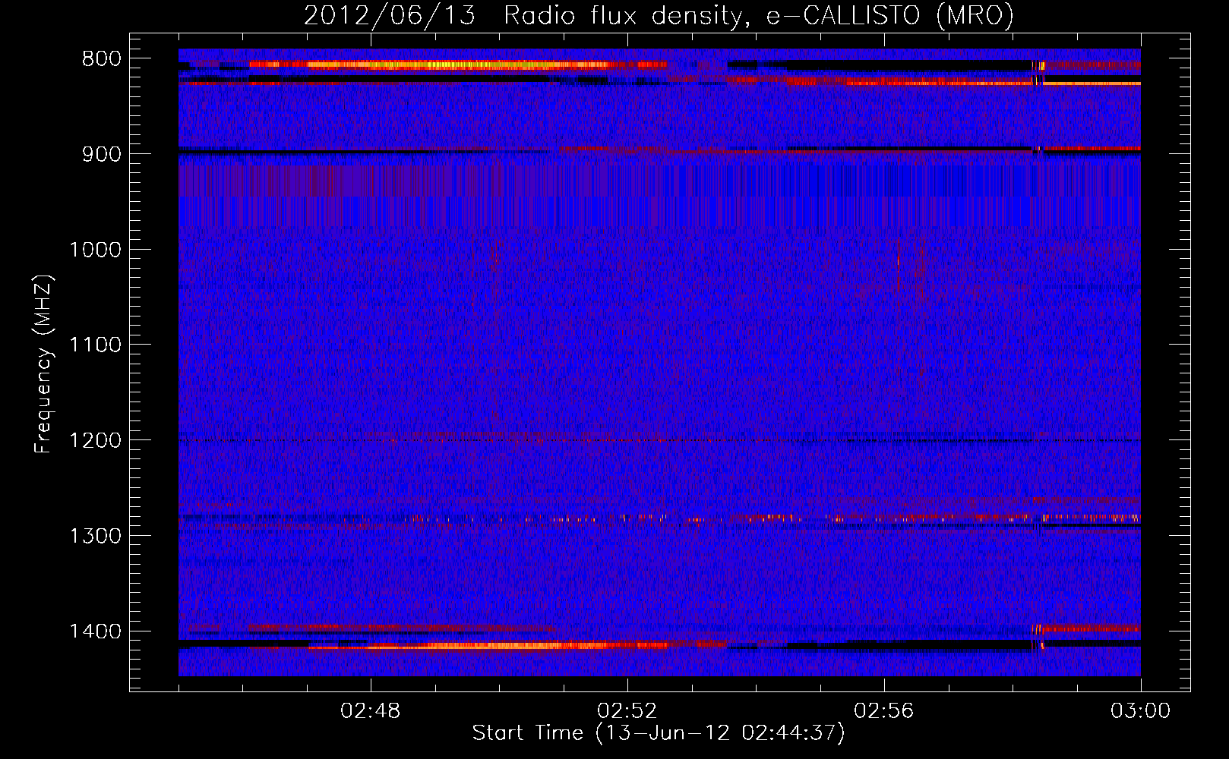Select the 1300 frequency tick label
Viewport: 1229px width, 759px height.
95,536
